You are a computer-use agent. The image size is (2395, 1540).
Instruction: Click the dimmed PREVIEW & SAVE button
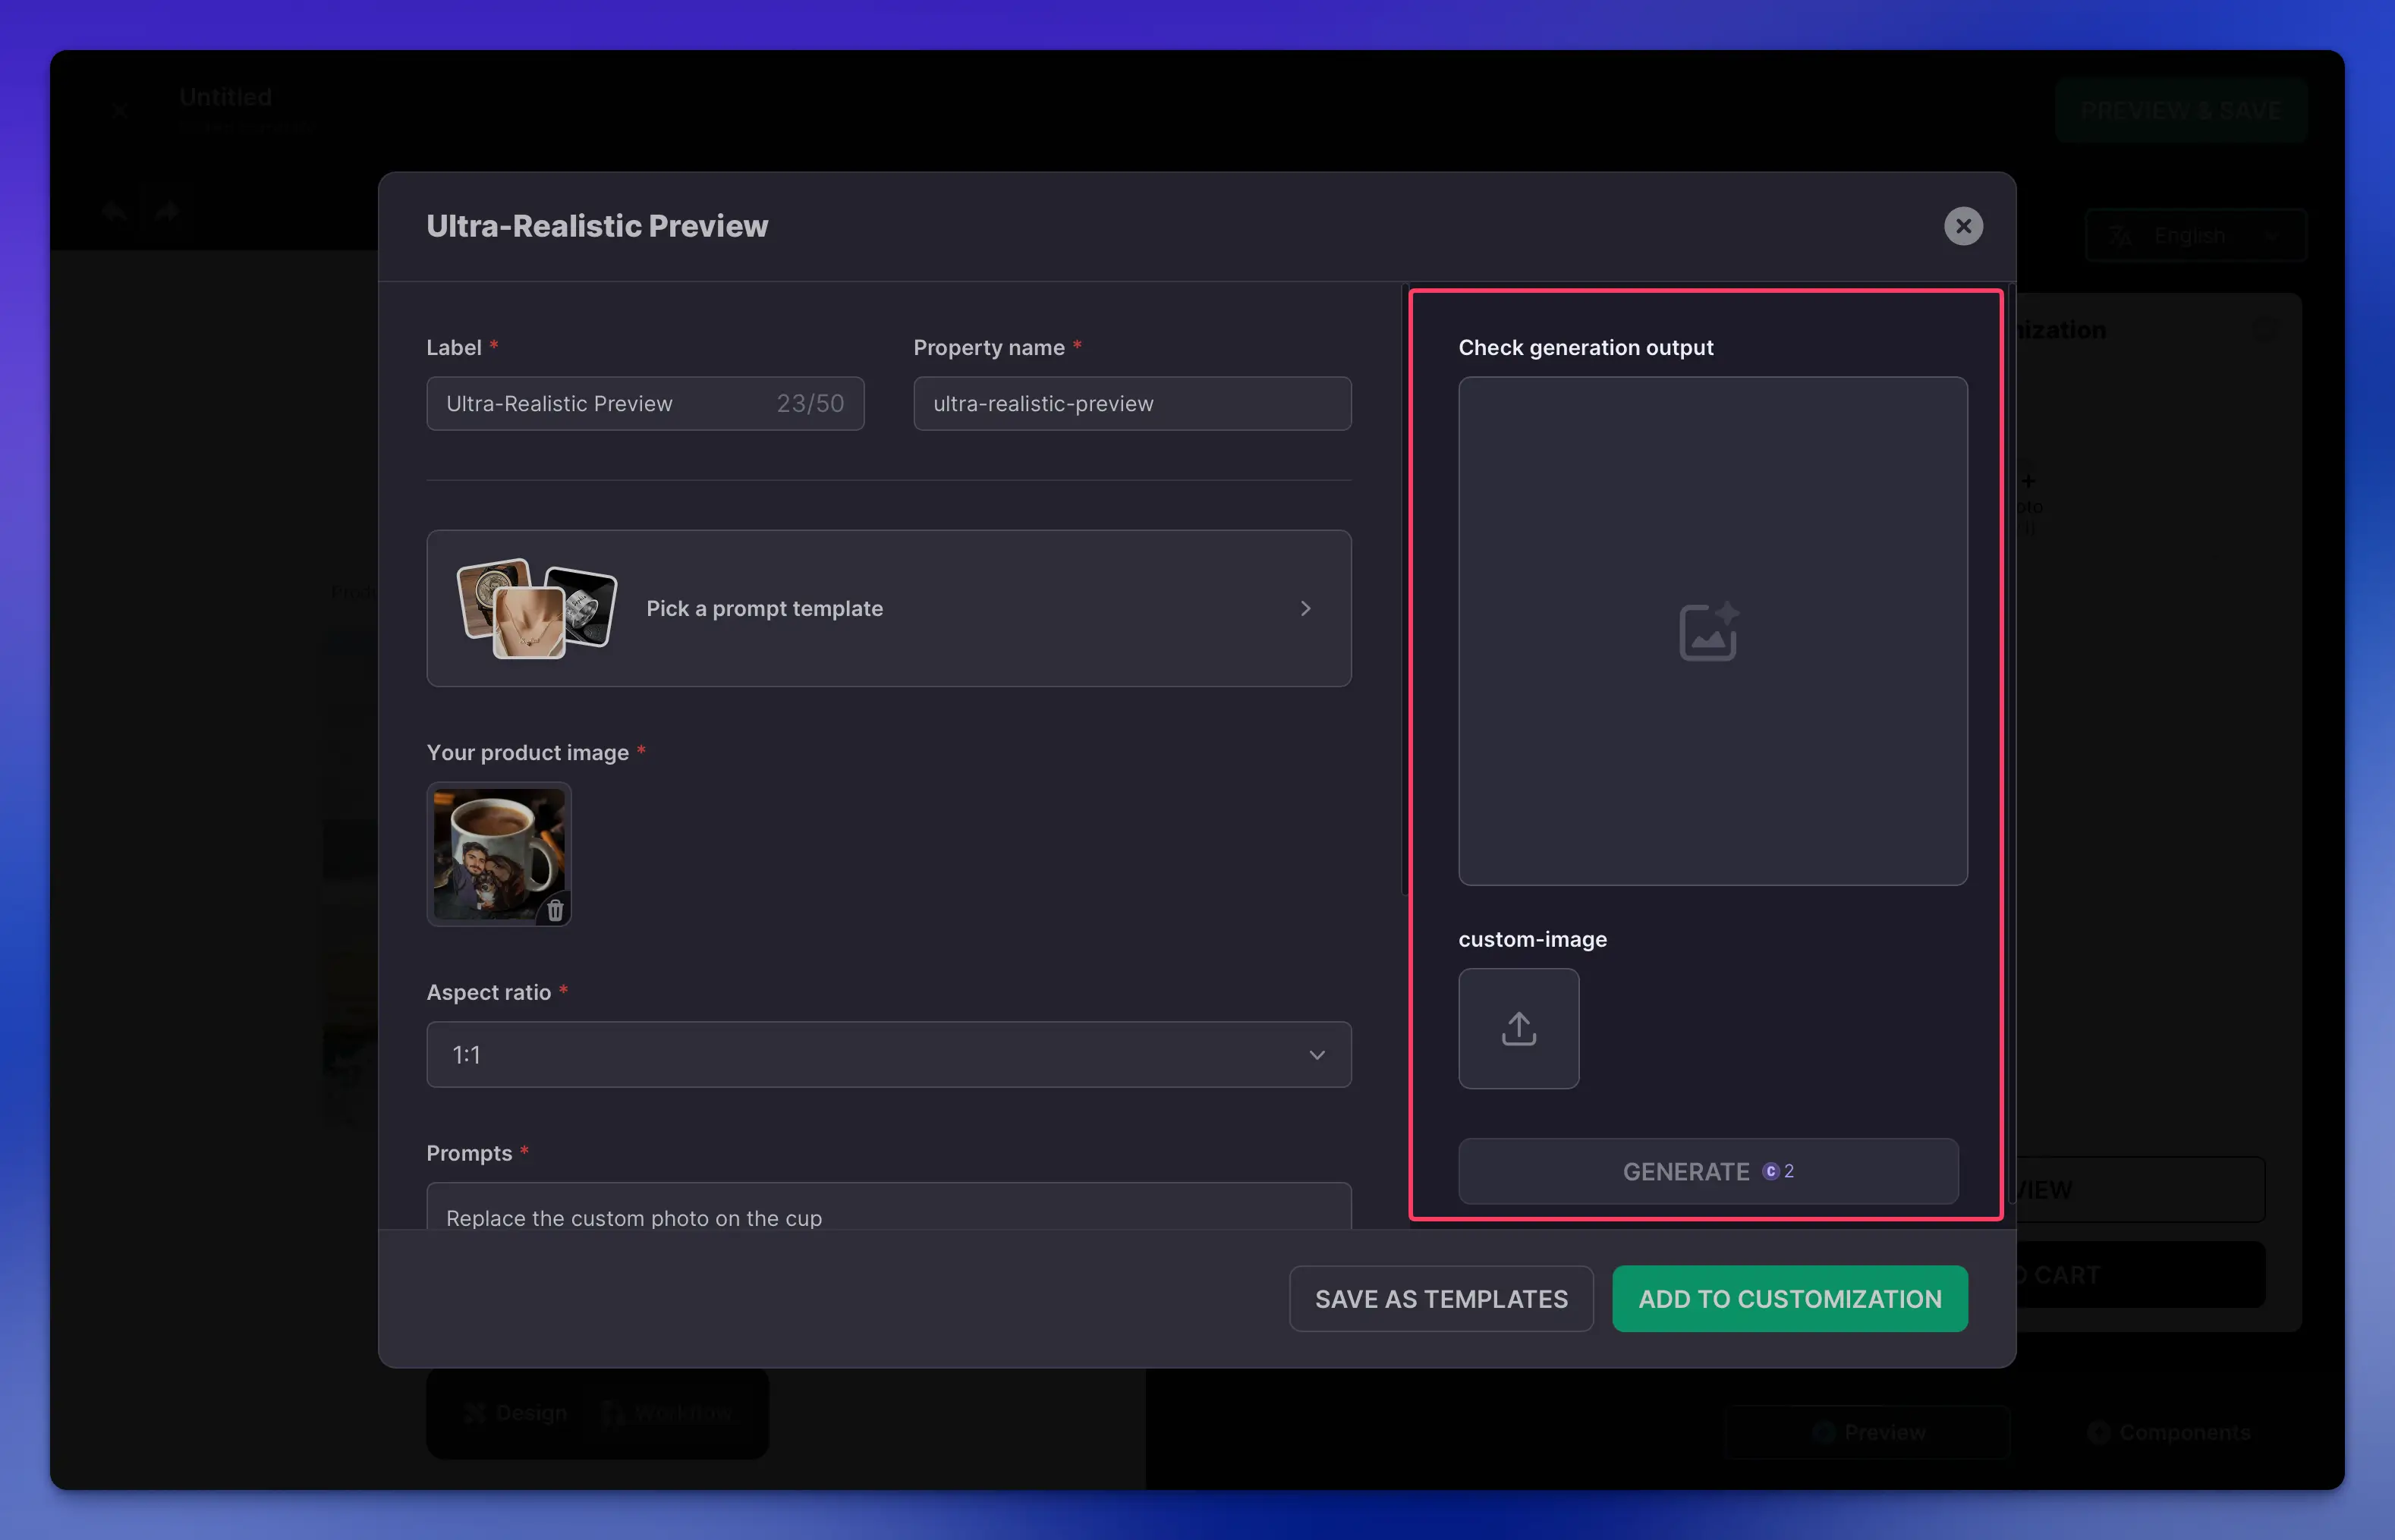click(x=2180, y=110)
